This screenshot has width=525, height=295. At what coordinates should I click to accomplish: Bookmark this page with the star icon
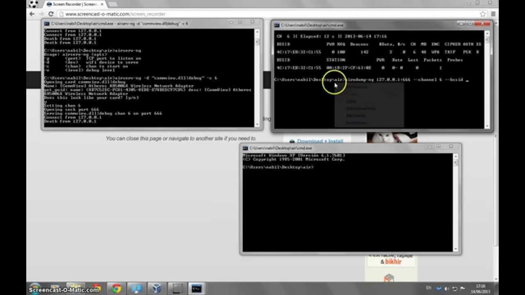tap(483, 14)
